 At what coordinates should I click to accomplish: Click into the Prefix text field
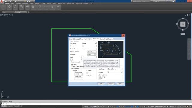click(x=88, y=57)
